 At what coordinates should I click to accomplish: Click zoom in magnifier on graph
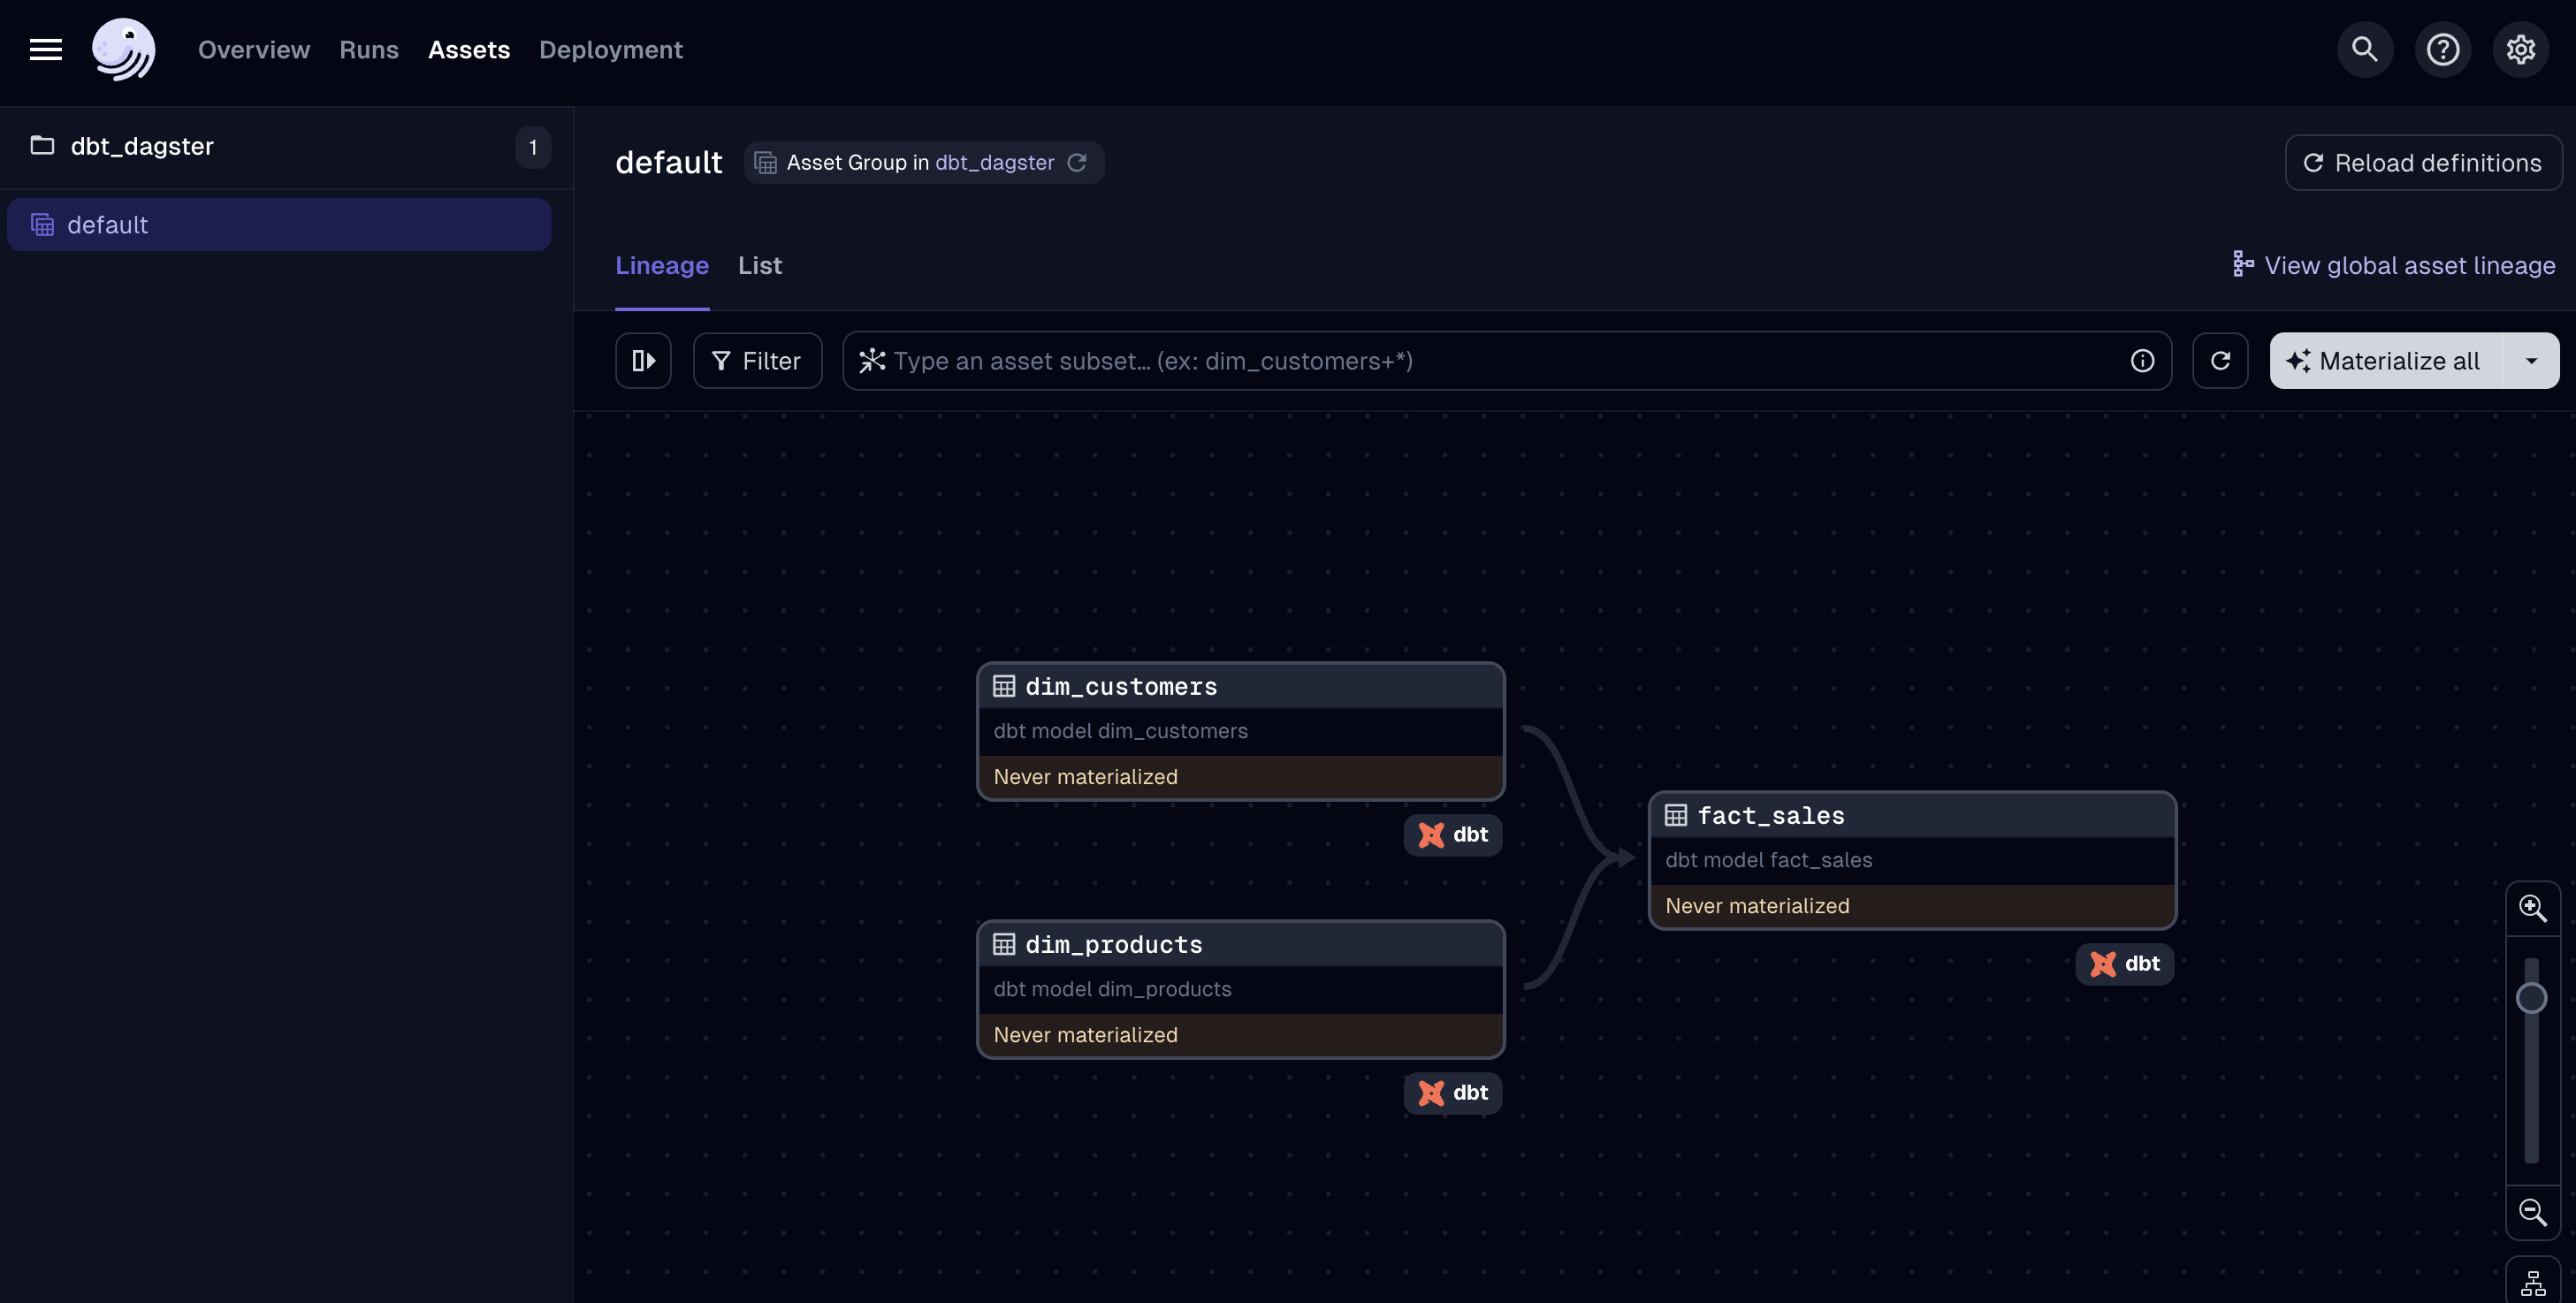2532,908
